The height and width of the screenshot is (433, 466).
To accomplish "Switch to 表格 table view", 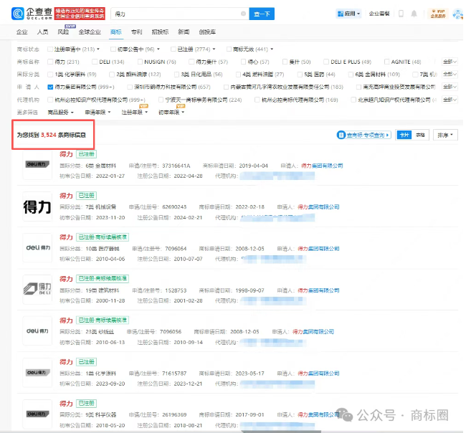I will [421, 135].
